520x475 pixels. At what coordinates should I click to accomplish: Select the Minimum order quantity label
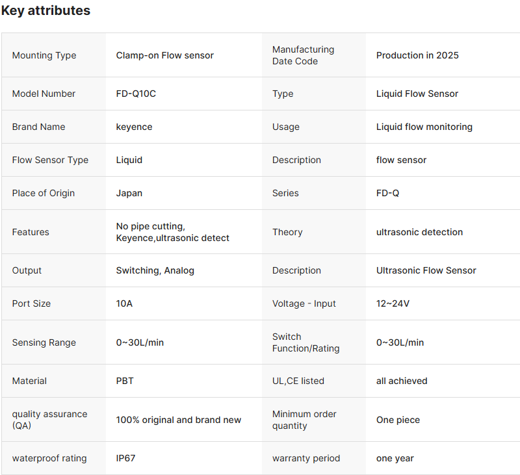coord(304,420)
